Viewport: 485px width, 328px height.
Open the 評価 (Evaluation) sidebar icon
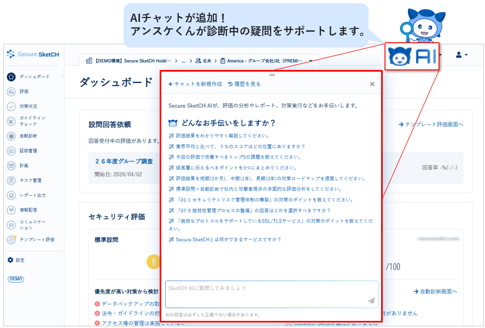pos(11,91)
